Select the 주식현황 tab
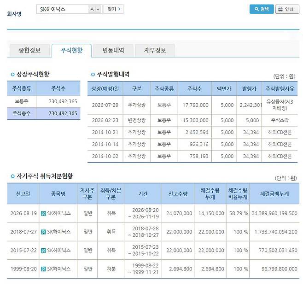 [x=71, y=50]
